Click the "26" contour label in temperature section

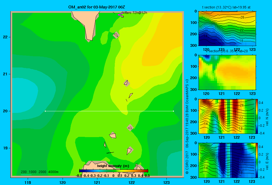[242, 17]
